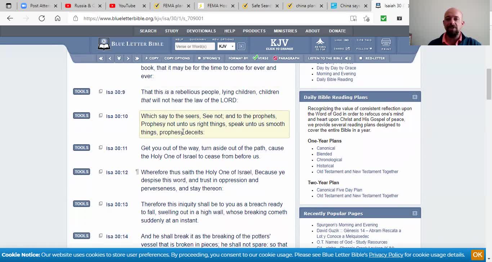The height and width of the screenshot is (262, 492).
Task: Open Privacy Policy link
Action: coord(386,255)
